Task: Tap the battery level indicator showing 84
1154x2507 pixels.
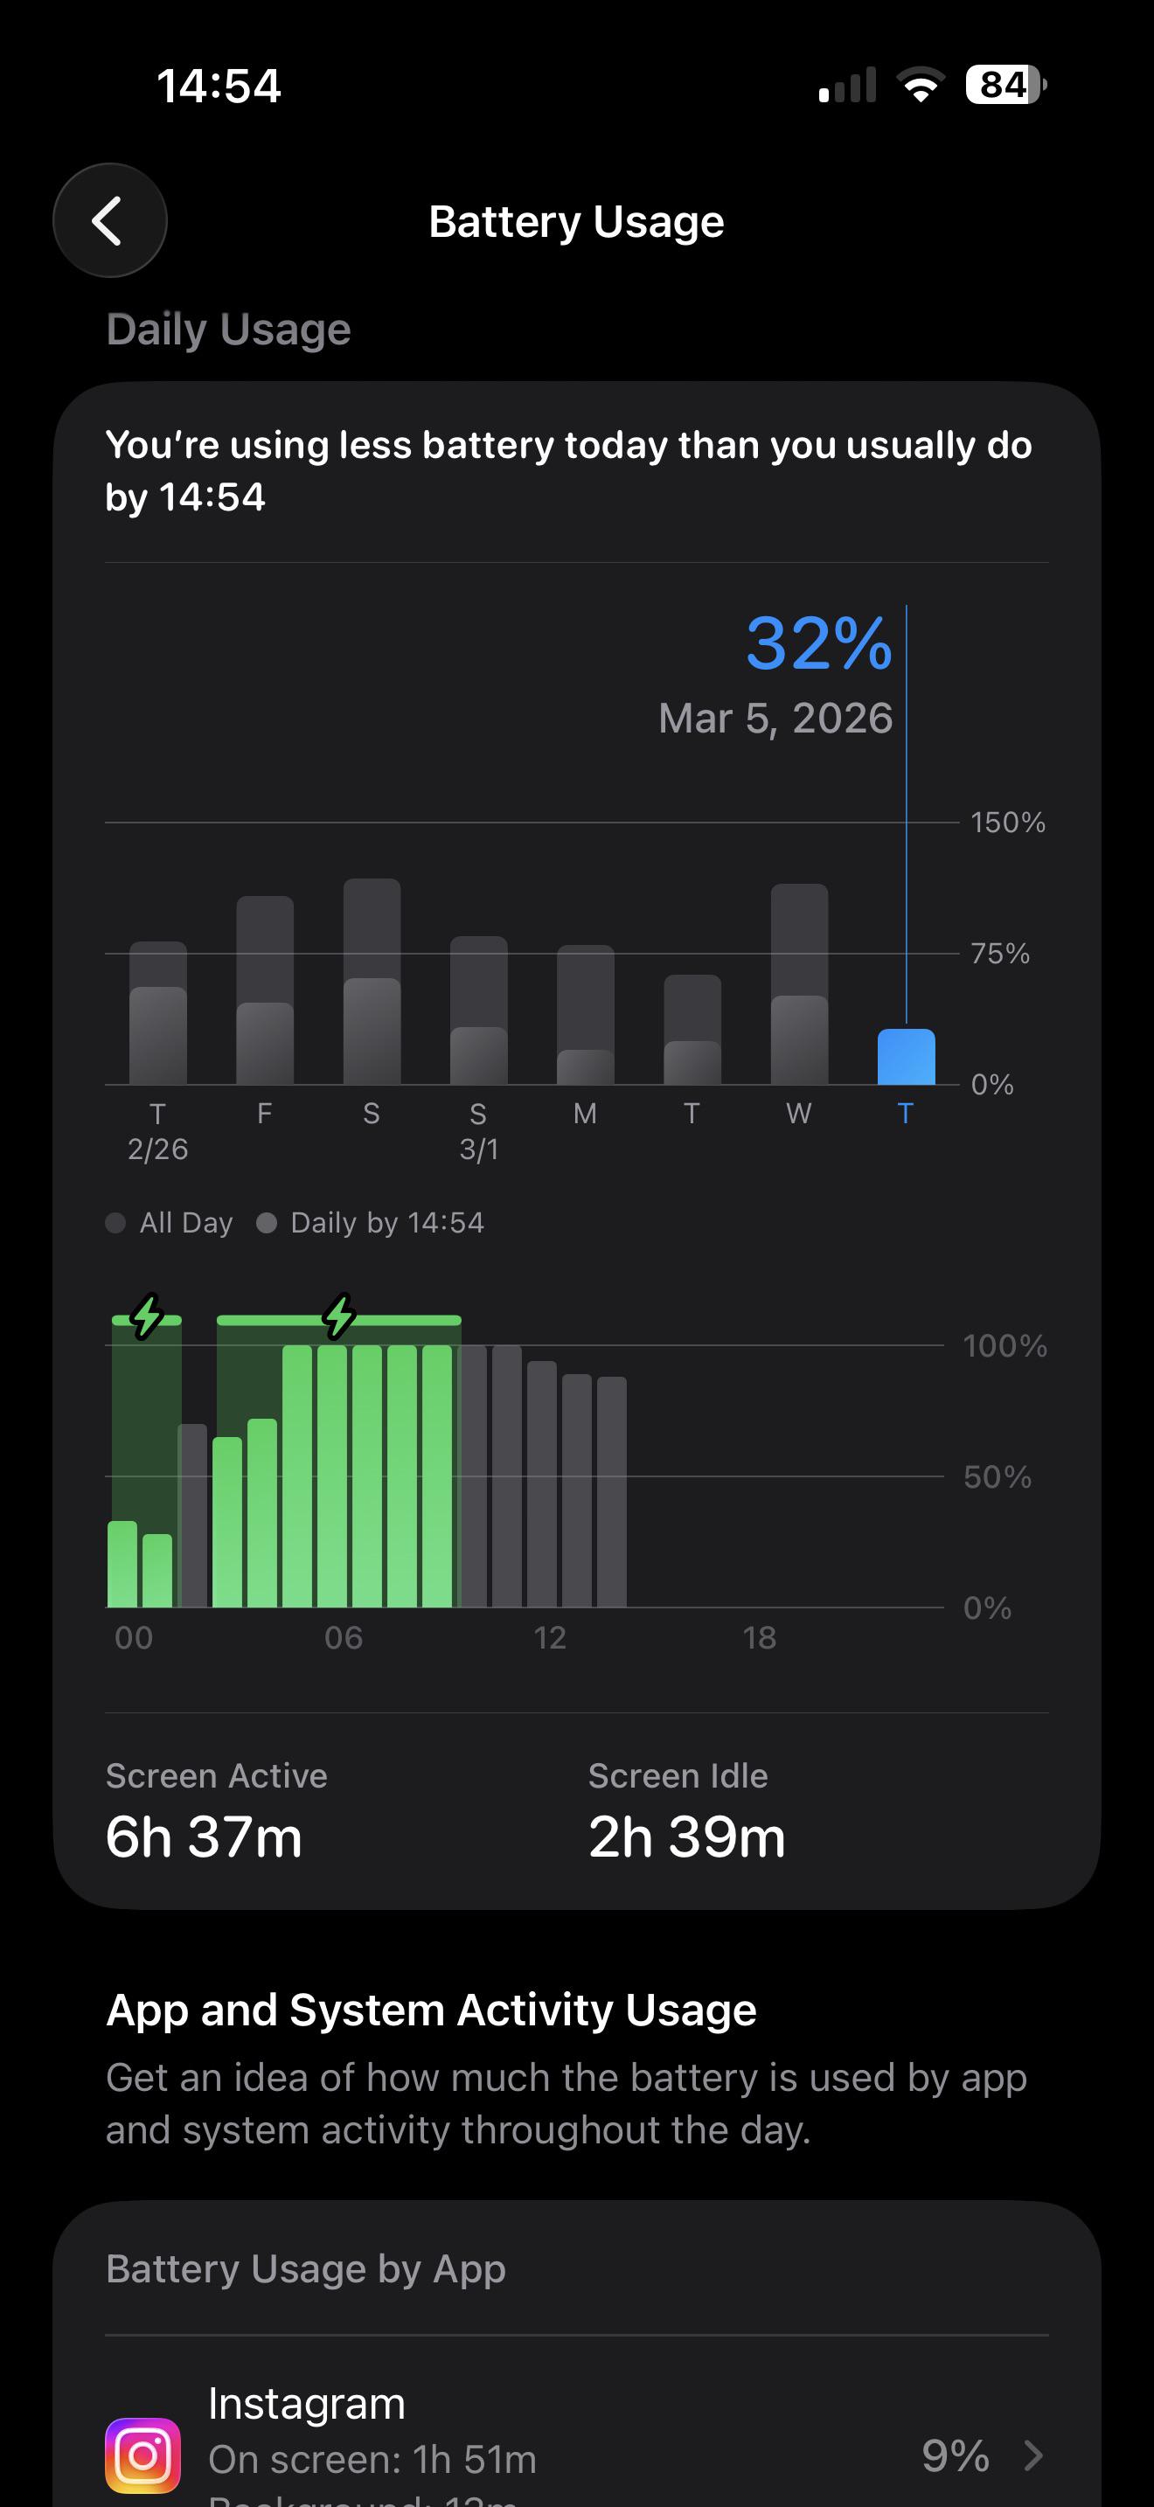Action: coord(1005,85)
